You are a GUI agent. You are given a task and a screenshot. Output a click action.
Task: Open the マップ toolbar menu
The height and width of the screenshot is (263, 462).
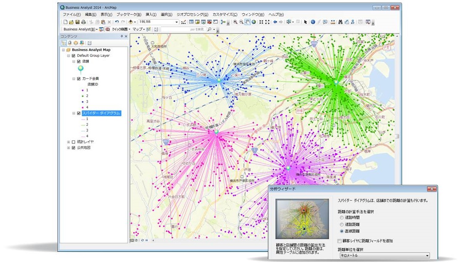pyautogui.click(x=138, y=29)
